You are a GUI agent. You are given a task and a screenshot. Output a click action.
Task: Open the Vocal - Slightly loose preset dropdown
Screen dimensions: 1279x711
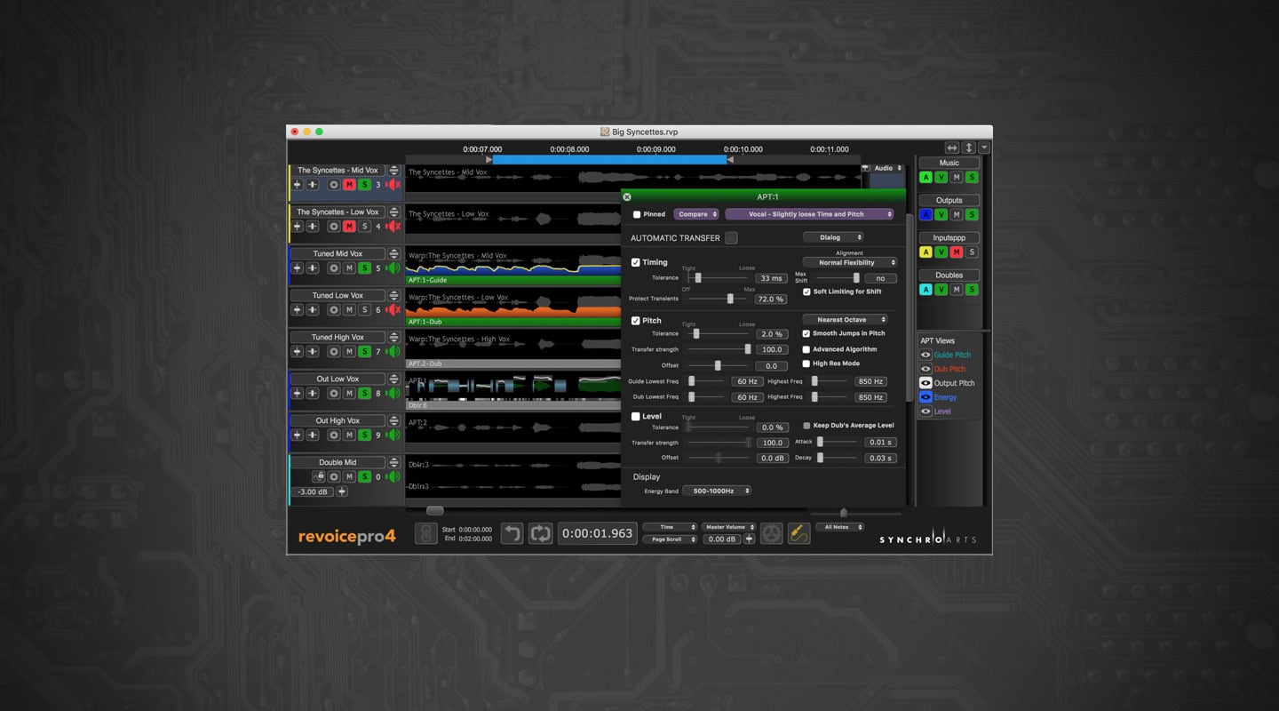[809, 214]
